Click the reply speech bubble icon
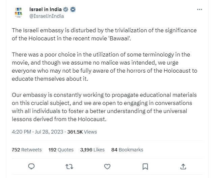This screenshot has height=178, width=217. click(31, 166)
